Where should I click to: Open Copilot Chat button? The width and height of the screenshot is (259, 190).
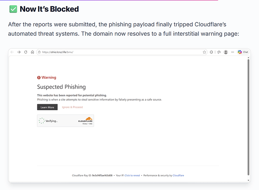click(x=243, y=52)
